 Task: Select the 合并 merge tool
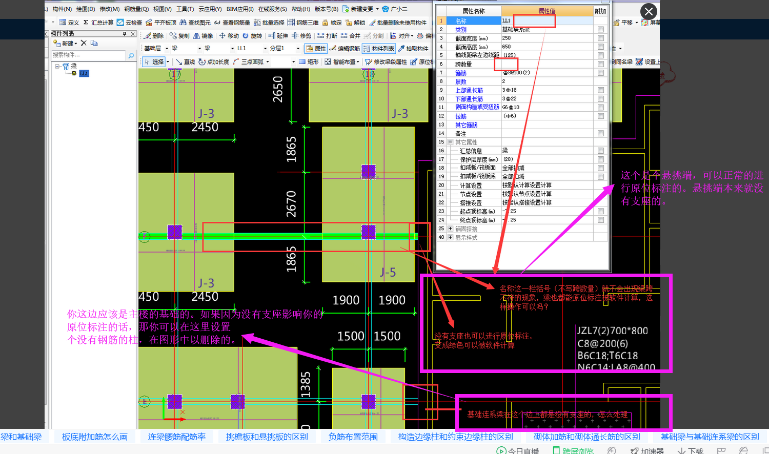(x=351, y=36)
